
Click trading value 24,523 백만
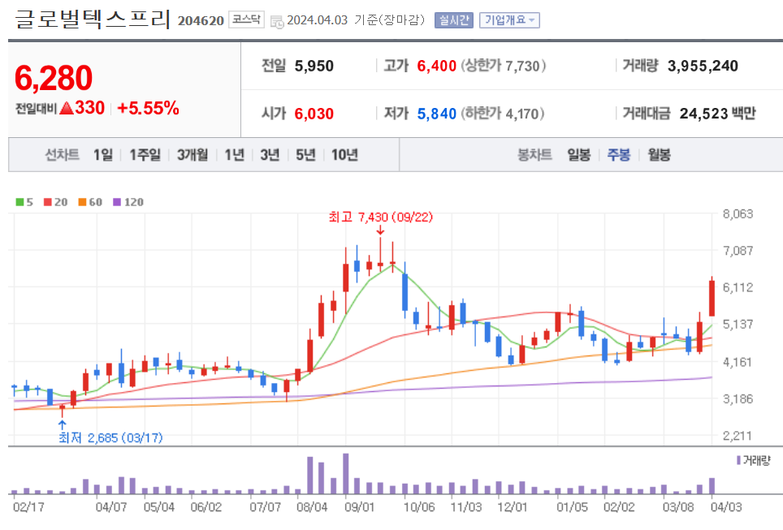pyautogui.click(x=717, y=114)
